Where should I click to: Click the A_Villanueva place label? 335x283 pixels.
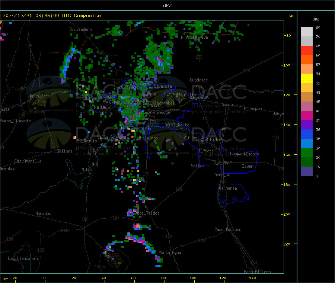[194, 37]
